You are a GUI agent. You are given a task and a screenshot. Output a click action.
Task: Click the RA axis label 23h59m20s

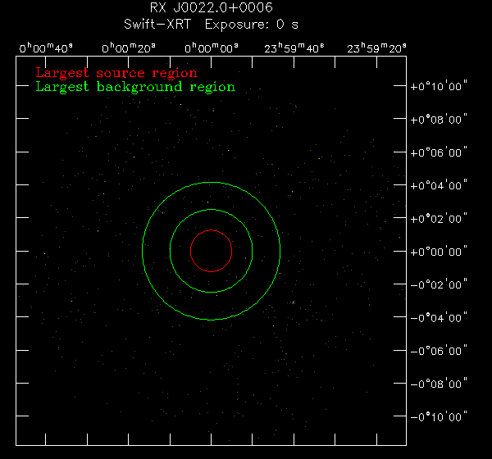click(x=376, y=48)
